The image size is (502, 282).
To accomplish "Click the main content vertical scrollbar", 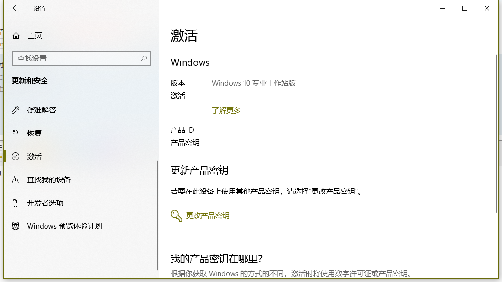I will coord(497,134).
